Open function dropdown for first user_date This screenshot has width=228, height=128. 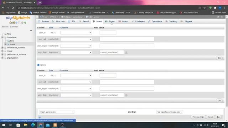point(76,52)
